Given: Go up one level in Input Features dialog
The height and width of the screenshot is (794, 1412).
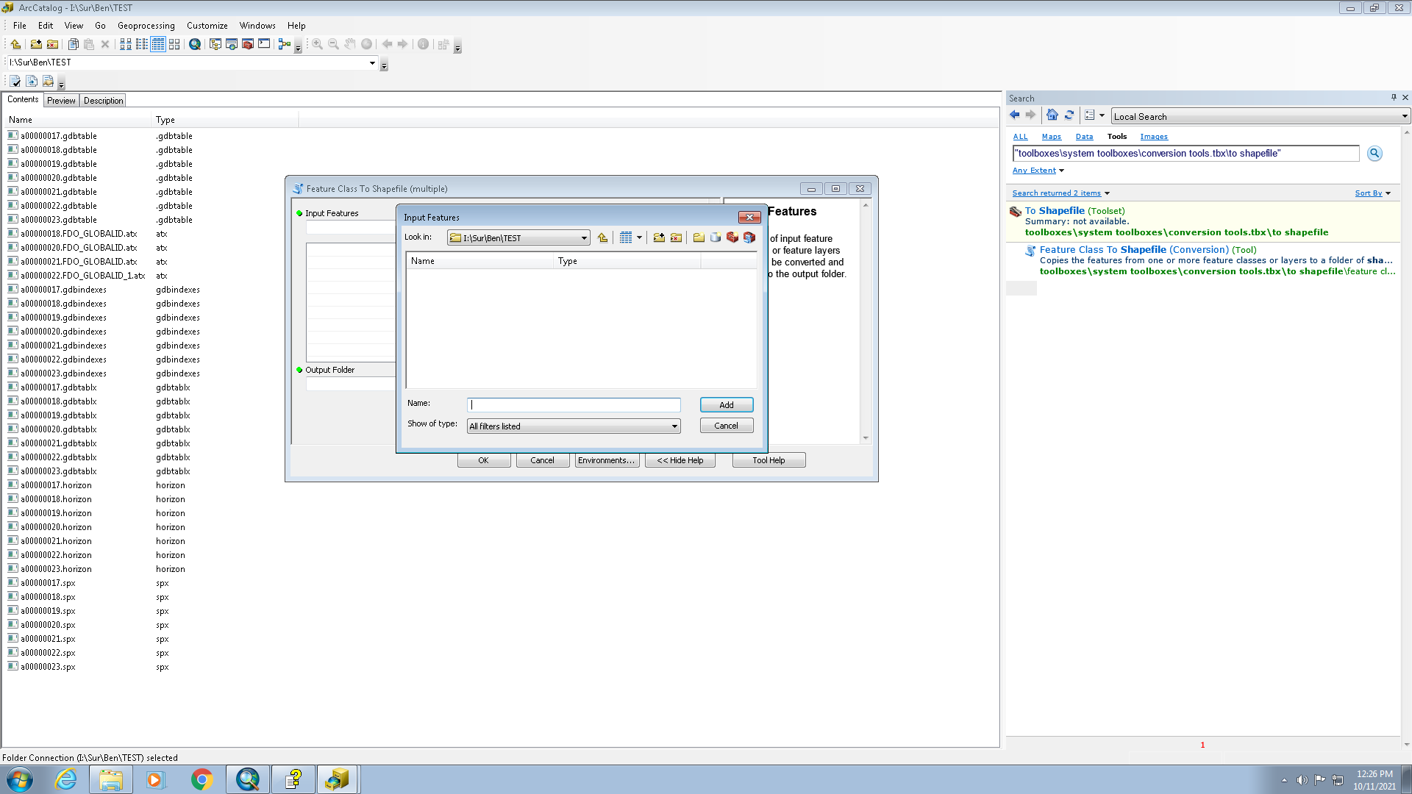Looking at the screenshot, I should coord(603,237).
